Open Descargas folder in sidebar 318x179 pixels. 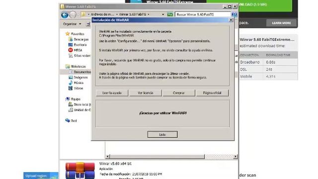(x=81, y=39)
